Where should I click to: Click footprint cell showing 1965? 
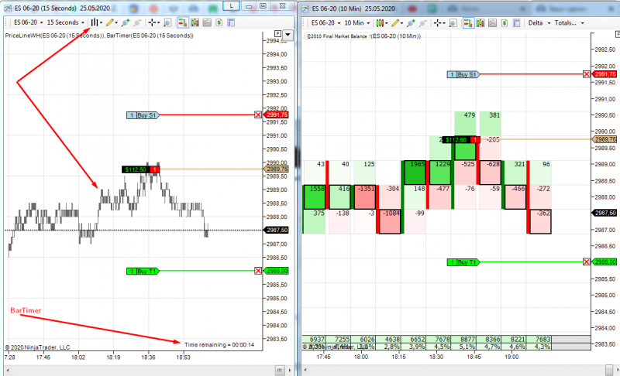(x=415, y=172)
